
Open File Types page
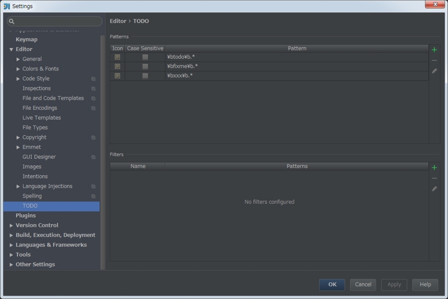coord(35,127)
